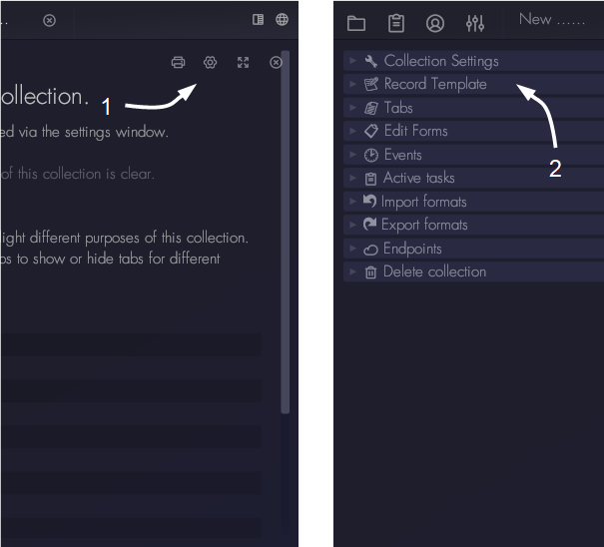Open the folder icon in right toolbar
604x547 pixels.
356,24
